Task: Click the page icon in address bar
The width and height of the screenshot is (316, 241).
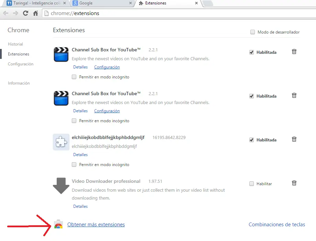Action: tap(47, 13)
